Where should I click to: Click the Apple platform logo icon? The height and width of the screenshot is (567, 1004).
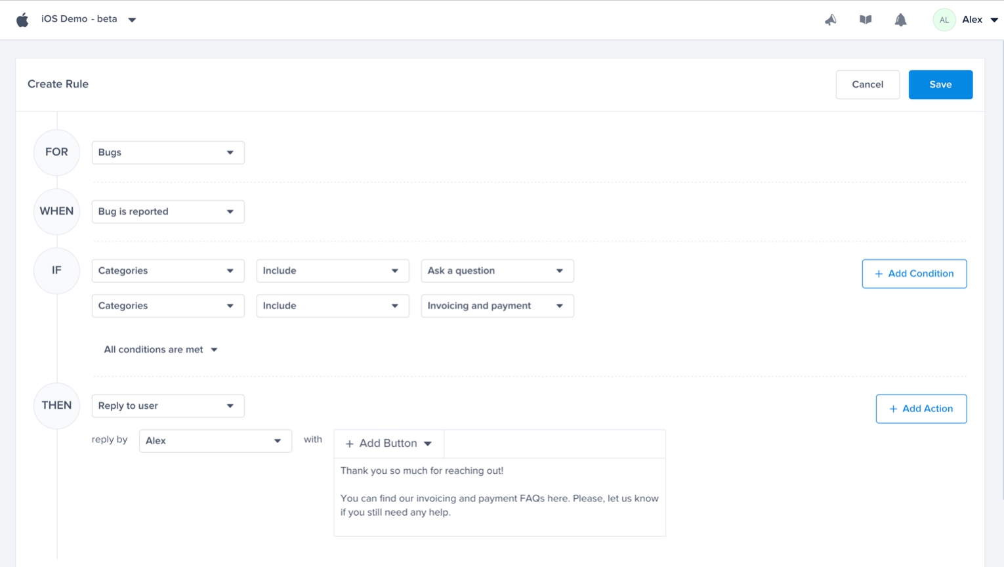click(x=22, y=20)
